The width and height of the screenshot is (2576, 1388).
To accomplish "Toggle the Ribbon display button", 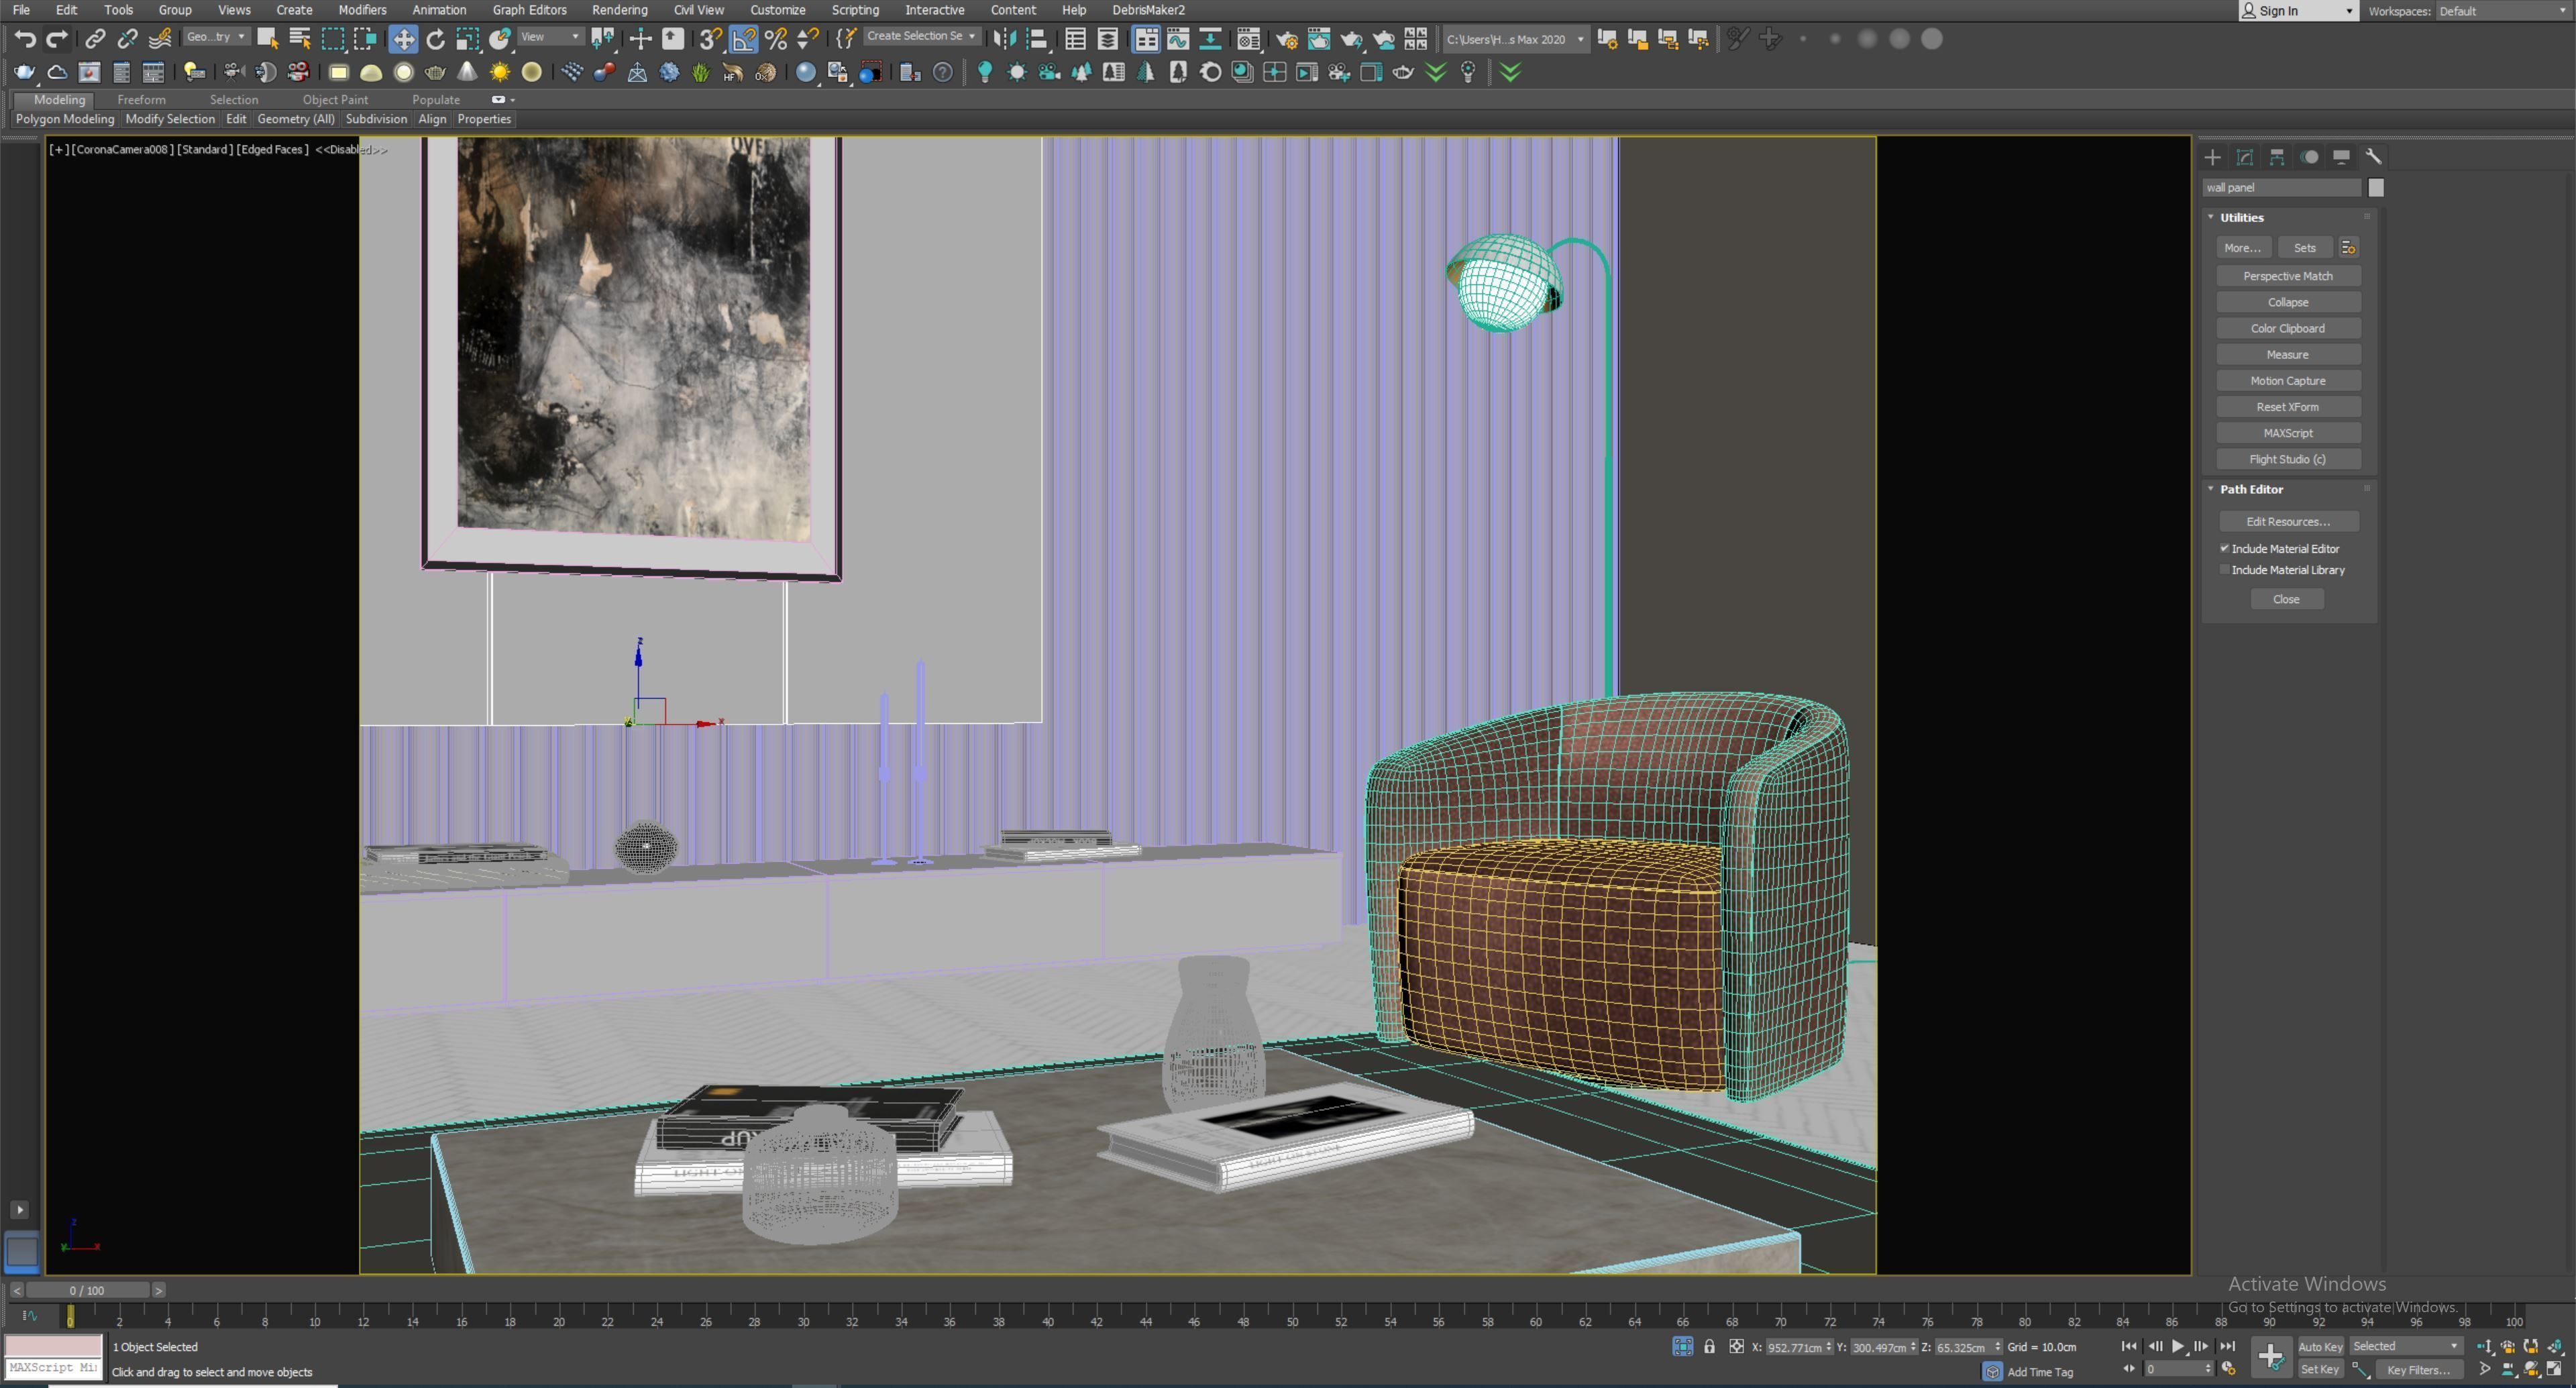I will tap(1146, 39).
